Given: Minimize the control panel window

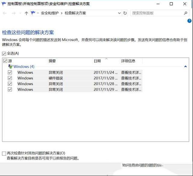Looking at the screenshot, I should tap(158, 4).
